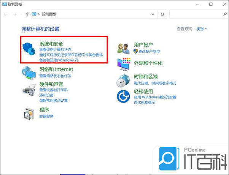Click 查看设备和打印机 link

(54, 90)
